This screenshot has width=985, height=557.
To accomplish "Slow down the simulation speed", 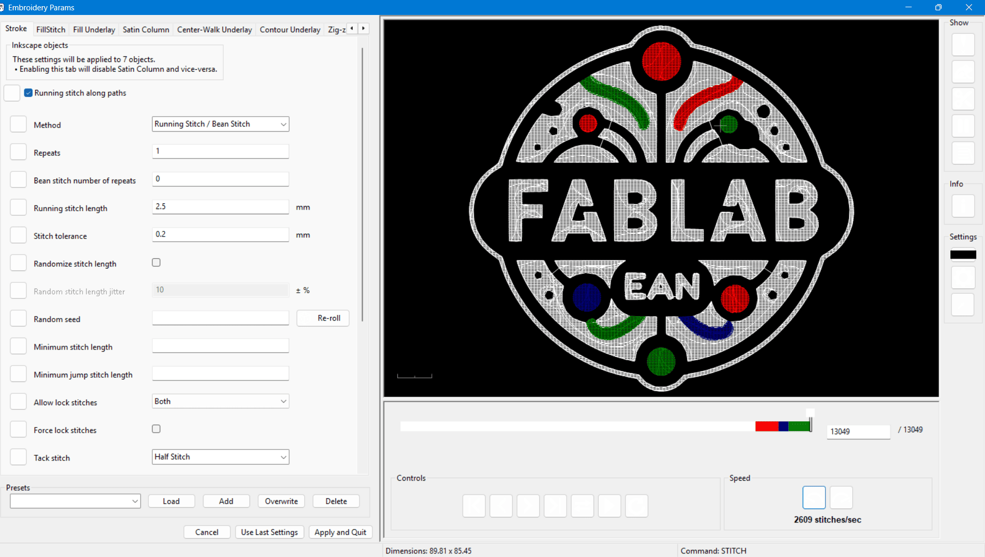I will pos(814,498).
